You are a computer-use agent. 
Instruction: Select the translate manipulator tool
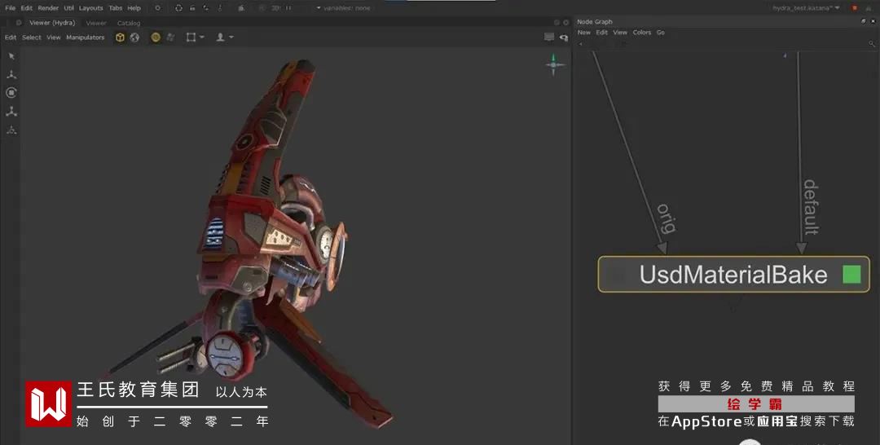point(11,75)
